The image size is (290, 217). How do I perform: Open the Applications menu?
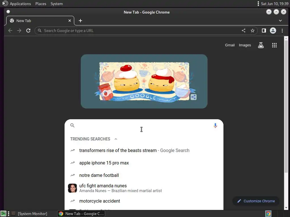(20, 4)
